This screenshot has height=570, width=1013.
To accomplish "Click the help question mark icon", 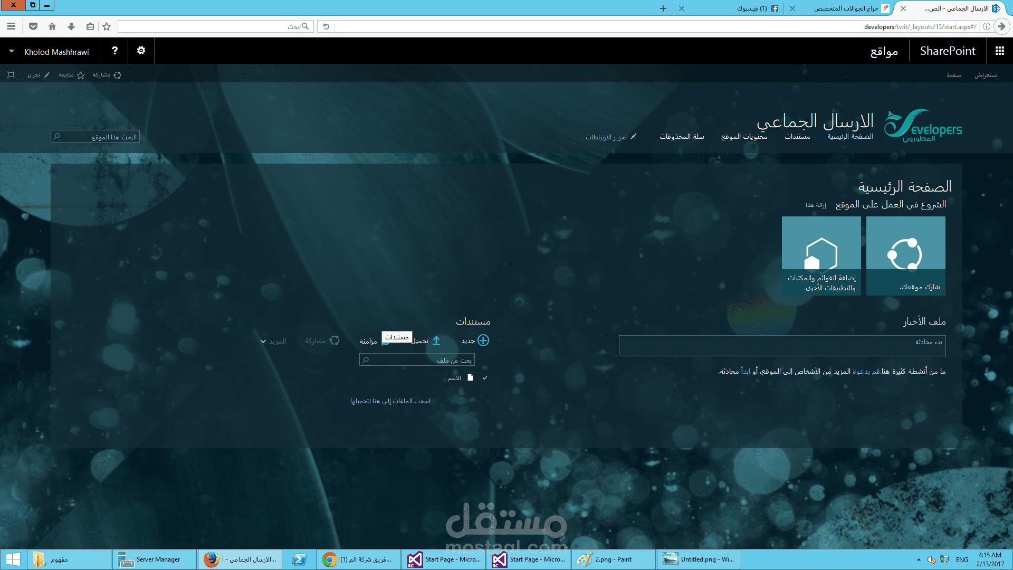I will coord(114,51).
